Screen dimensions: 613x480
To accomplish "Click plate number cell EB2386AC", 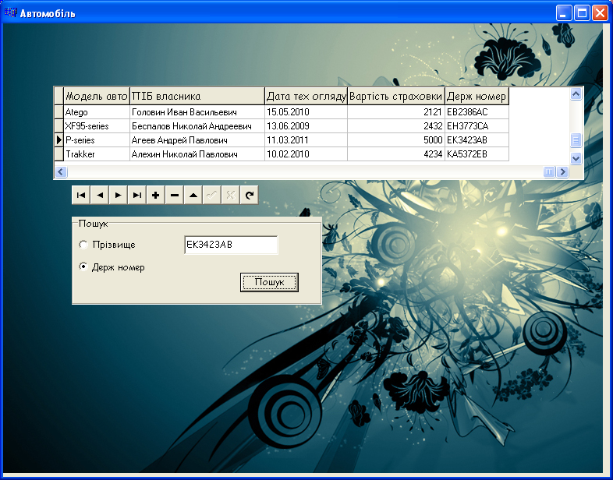I will [x=477, y=112].
